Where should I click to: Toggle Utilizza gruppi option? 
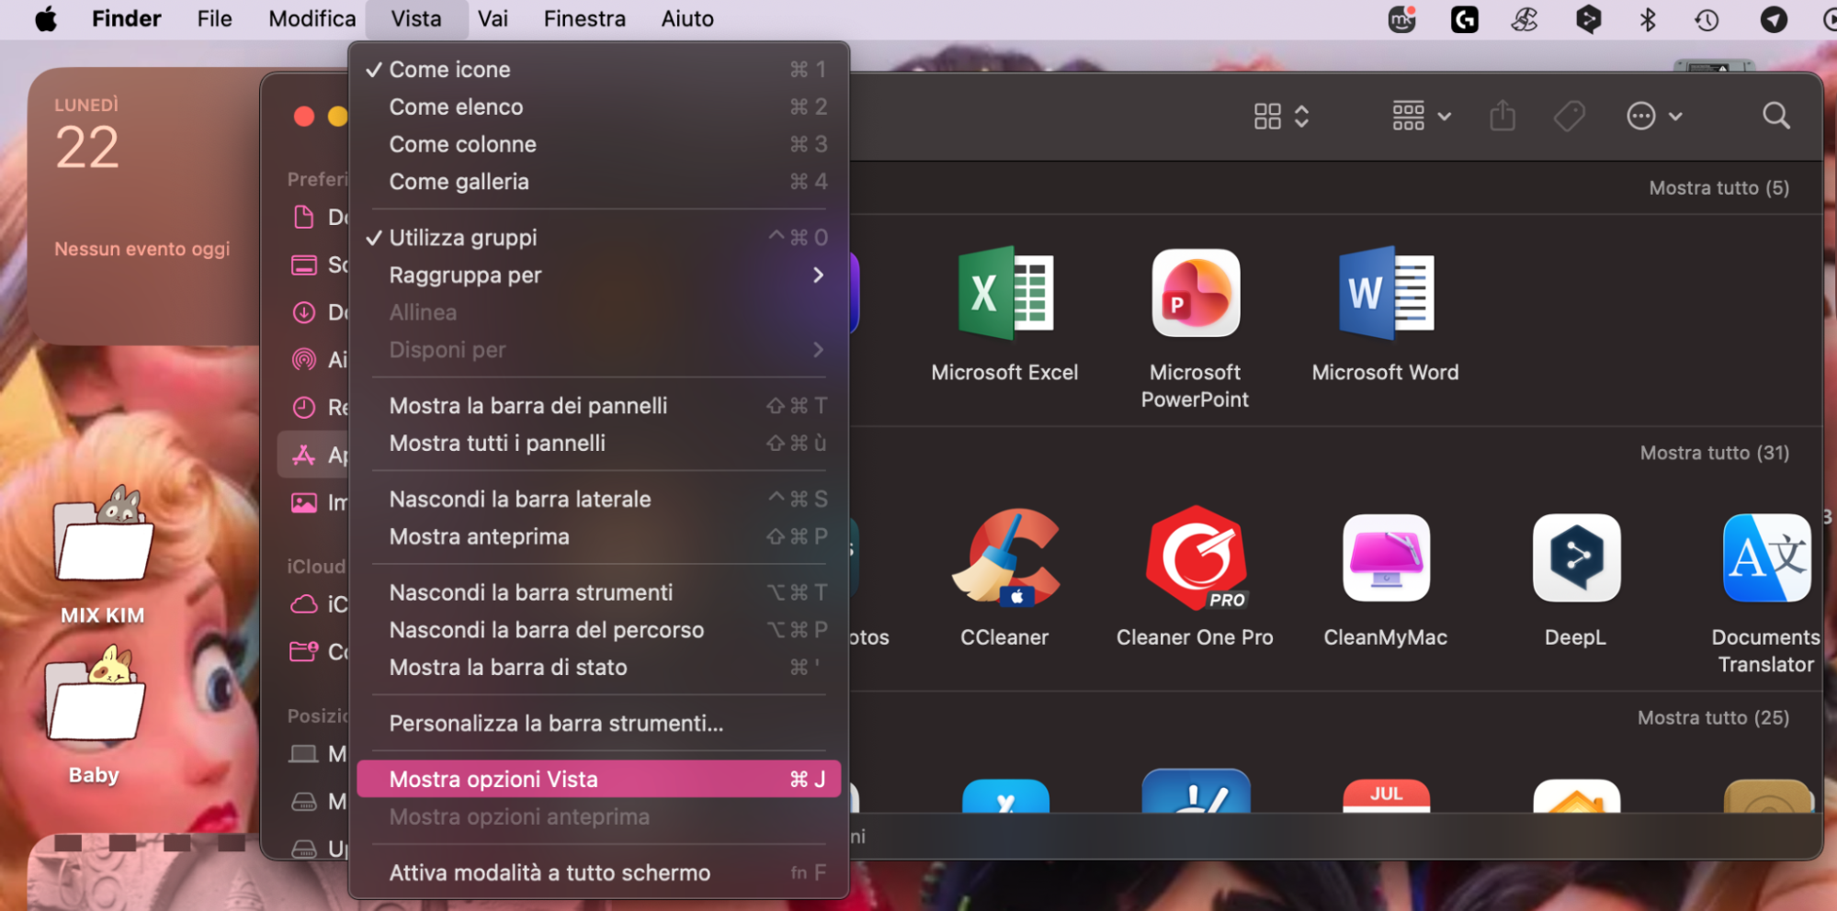(x=598, y=237)
